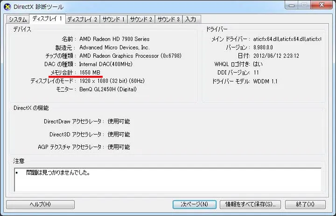Screen dimensions: 336x216
Task: Select the ディスプレイ 1 tab
Action: 47,19
